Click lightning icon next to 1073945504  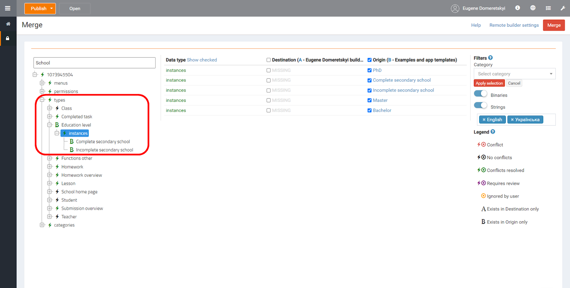(x=42, y=74)
